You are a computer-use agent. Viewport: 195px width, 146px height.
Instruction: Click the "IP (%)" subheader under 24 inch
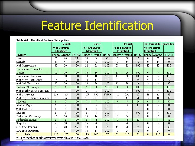click(x=138, y=55)
